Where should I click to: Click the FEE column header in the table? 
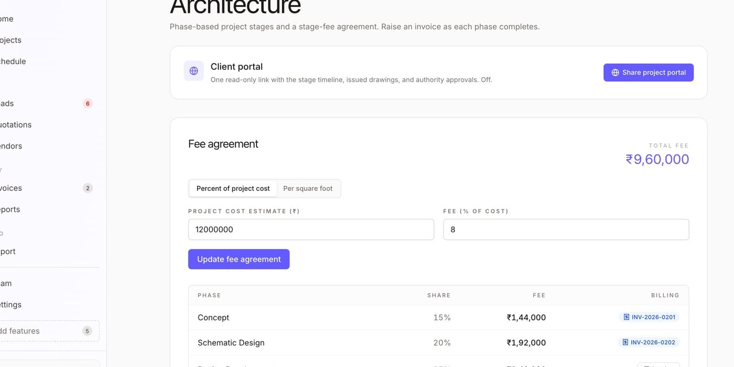pyautogui.click(x=539, y=295)
